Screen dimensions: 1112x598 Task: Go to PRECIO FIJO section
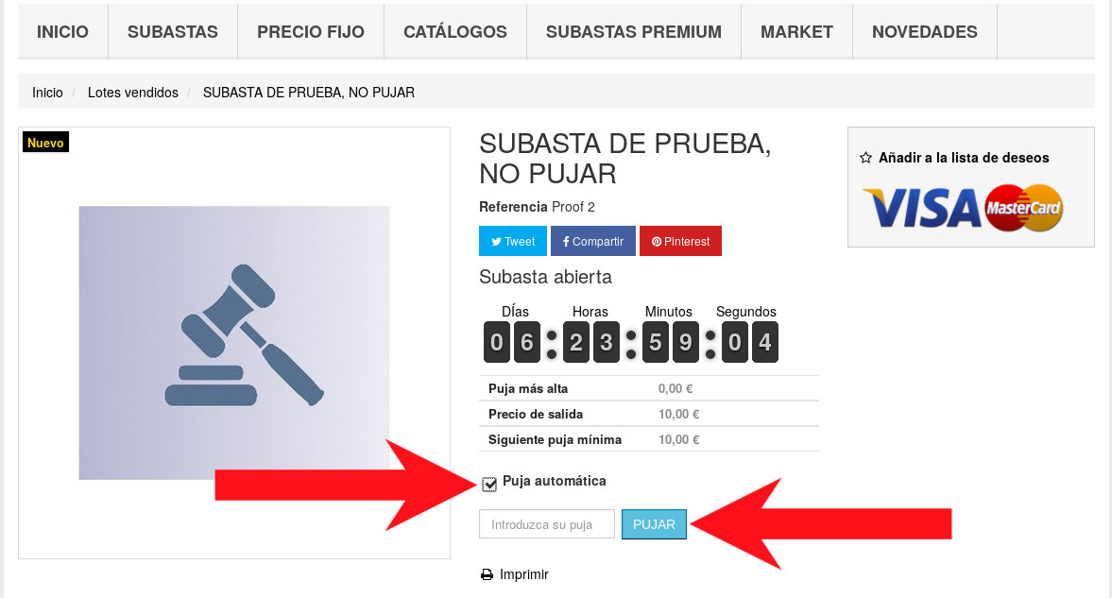pyautogui.click(x=311, y=32)
